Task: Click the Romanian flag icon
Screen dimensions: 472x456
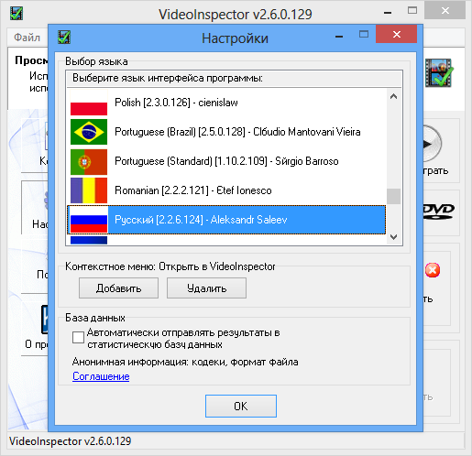Action: point(89,190)
